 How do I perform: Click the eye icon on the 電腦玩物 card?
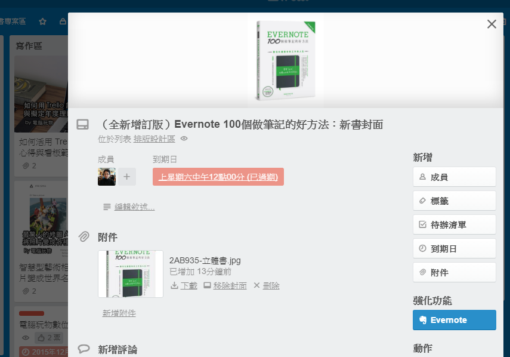26,338
